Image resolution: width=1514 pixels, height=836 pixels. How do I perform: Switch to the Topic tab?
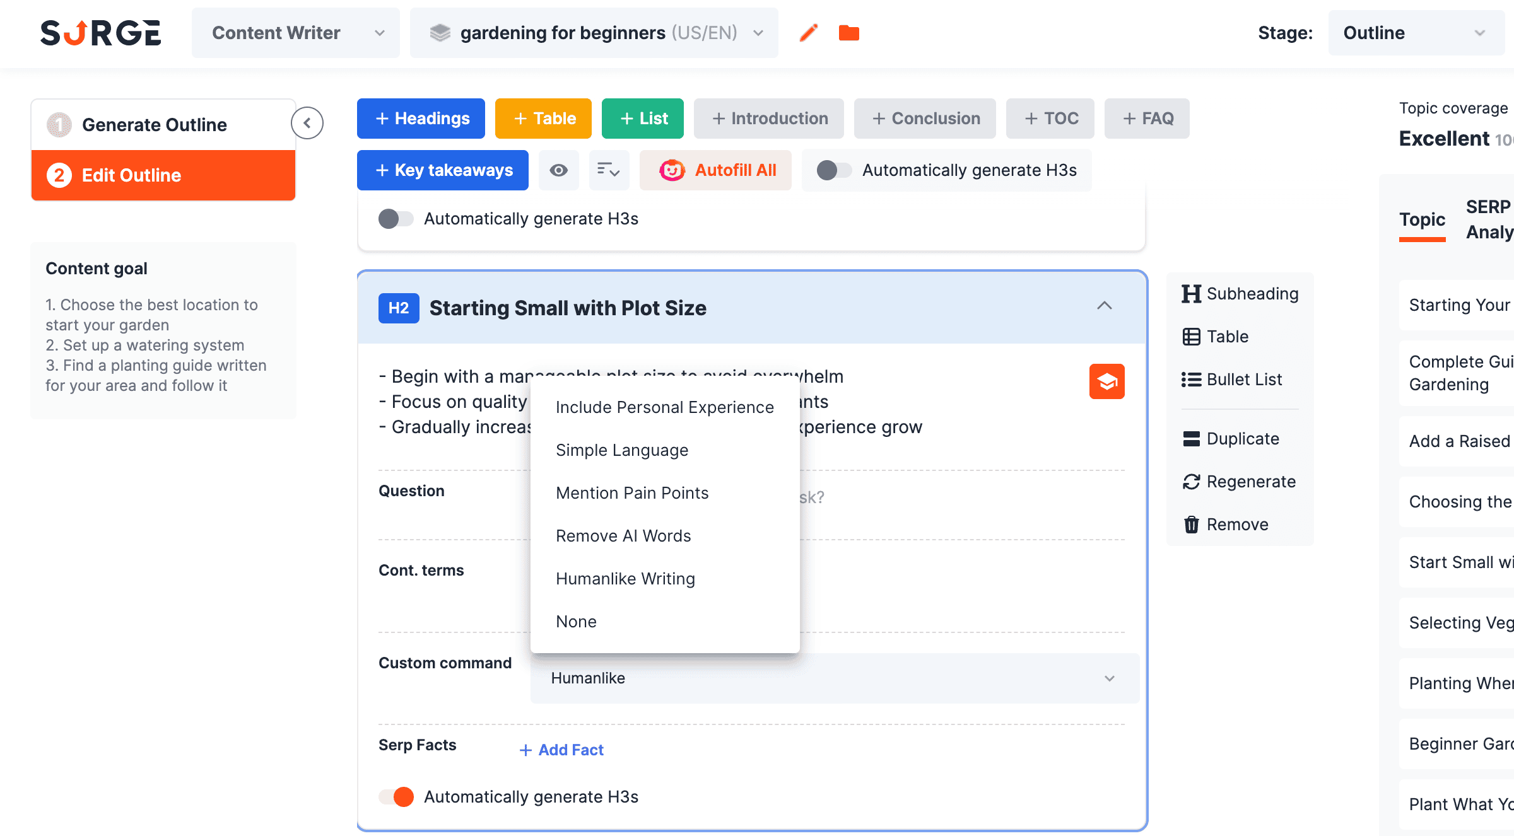1422,219
